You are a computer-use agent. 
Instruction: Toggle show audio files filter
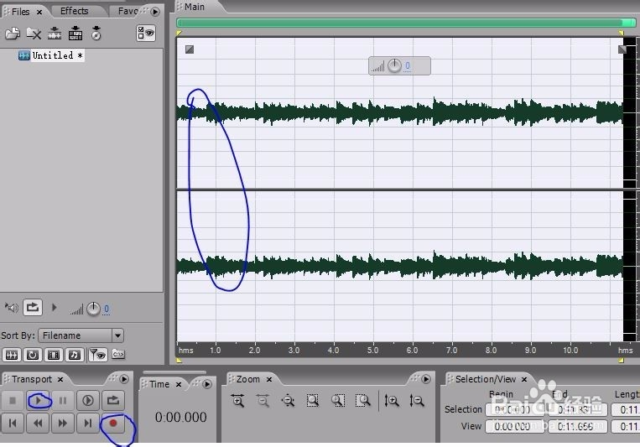12,355
